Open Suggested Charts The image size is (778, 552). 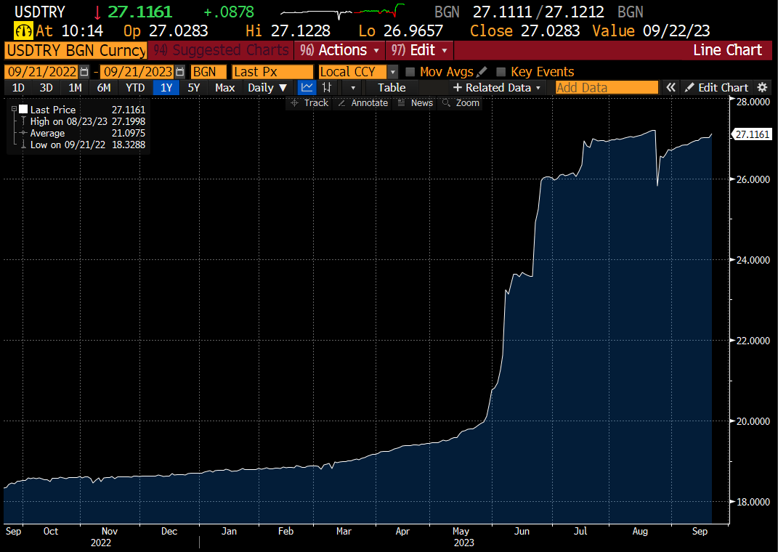pyautogui.click(x=221, y=51)
